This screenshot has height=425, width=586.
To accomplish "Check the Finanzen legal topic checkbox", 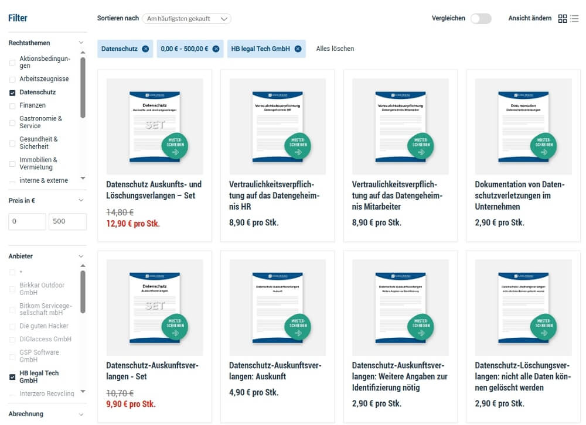I will tap(13, 105).
